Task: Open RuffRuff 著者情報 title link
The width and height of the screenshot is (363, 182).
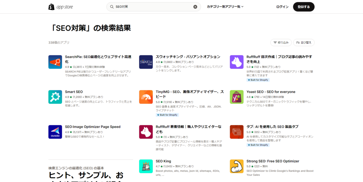Action: 189,129
